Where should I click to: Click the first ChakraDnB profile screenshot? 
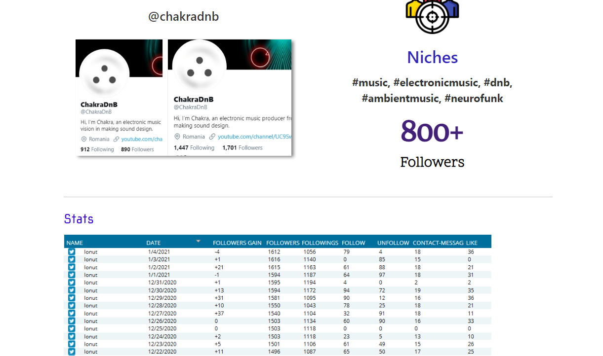119,97
